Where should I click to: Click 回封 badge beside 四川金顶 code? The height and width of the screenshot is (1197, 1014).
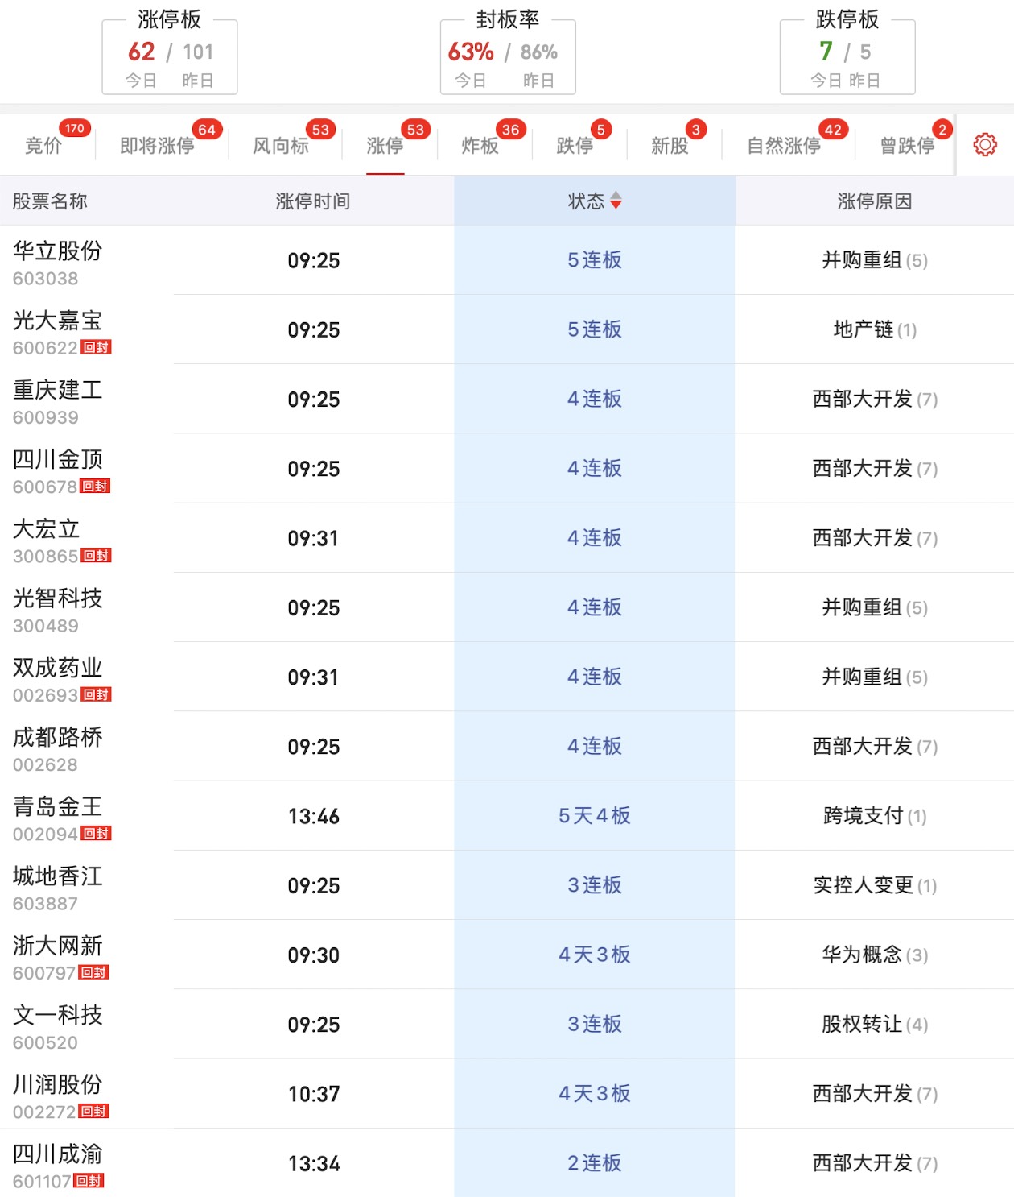95,486
